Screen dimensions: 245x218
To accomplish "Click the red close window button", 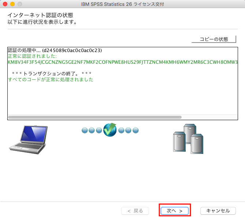I will pos(5,4).
